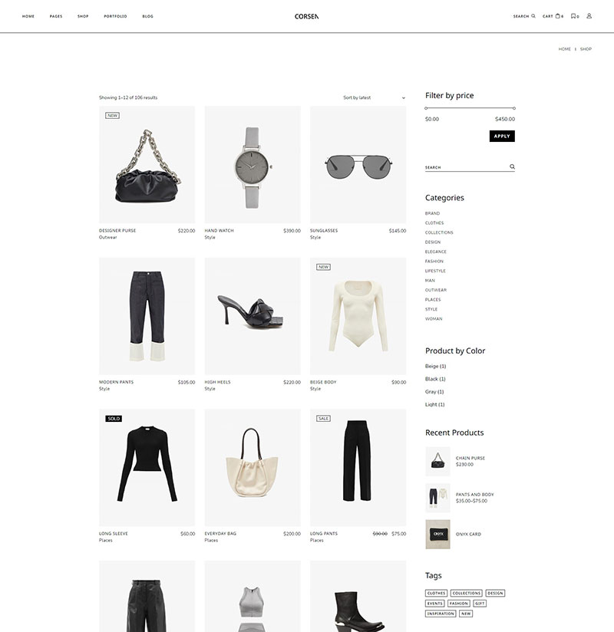Submit sidebar search via magnifier icon
614x632 pixels.
click(512, 166)
